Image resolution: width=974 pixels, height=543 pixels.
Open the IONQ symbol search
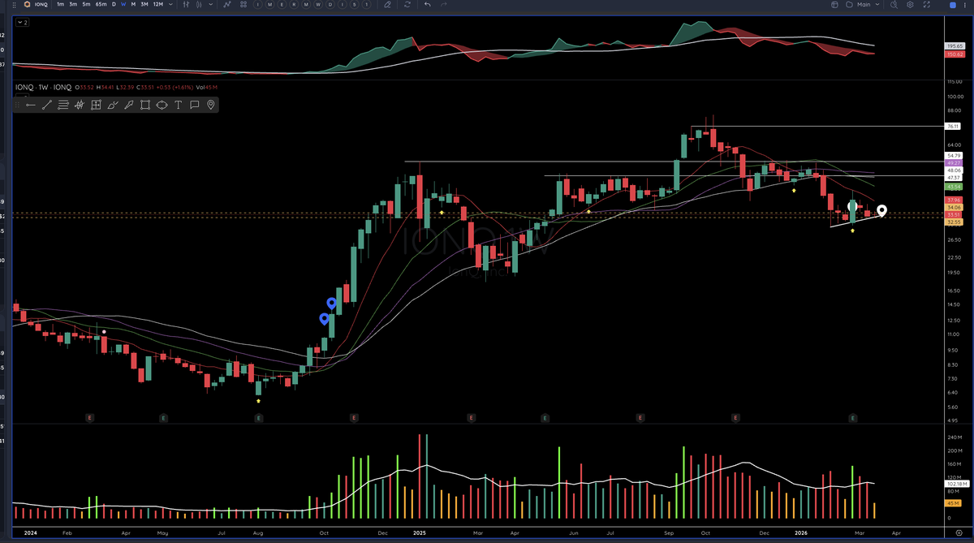point(36,5)
